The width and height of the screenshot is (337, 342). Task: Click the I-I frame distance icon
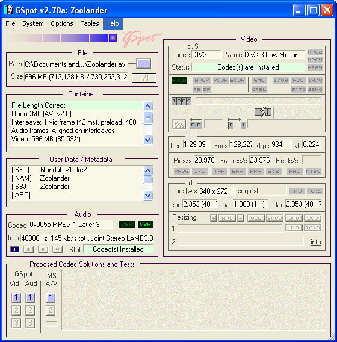[x=237, y=123]
